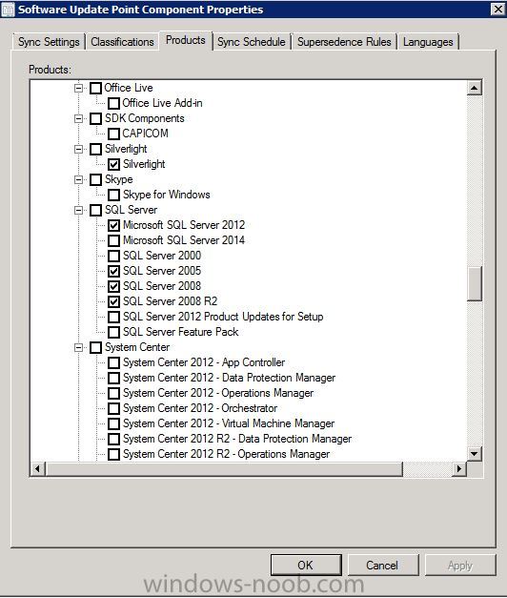Viewport: 507px width, 598px height.
Task: Select 'Skype for Windows' row text
Action: (x=166, y=195)
